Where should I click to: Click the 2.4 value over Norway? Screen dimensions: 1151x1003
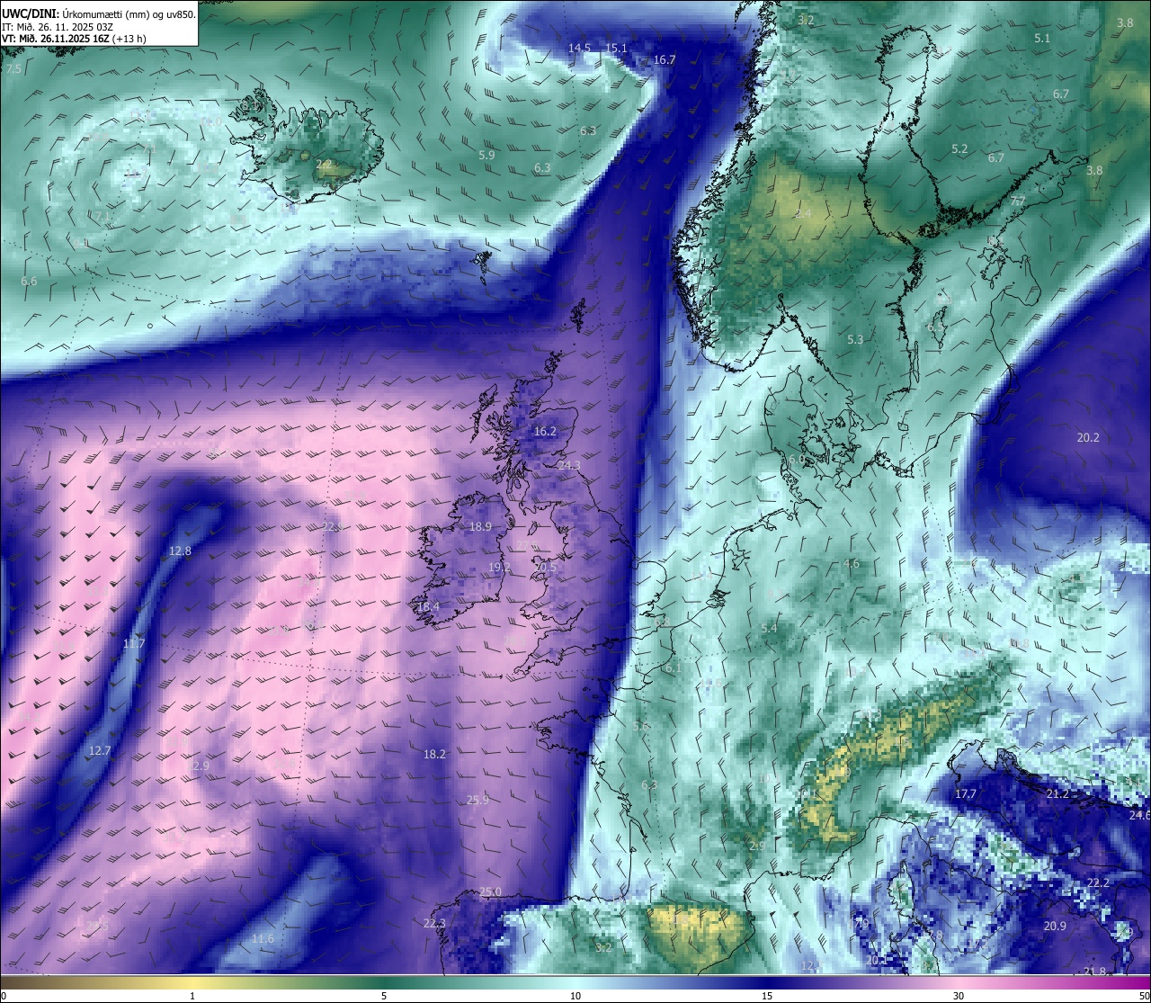tap(803, 213)
